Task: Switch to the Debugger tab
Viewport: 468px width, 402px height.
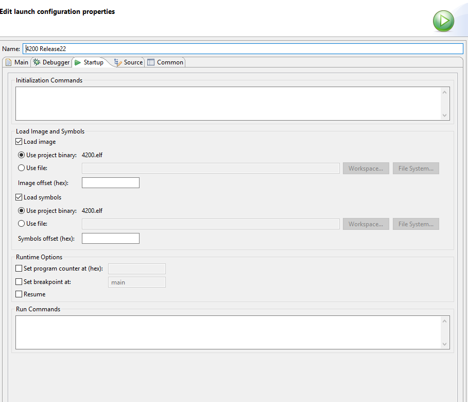Action: (51, 62)
